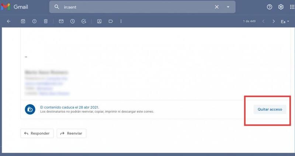Add this email to Tasks

tap(84, 21)
